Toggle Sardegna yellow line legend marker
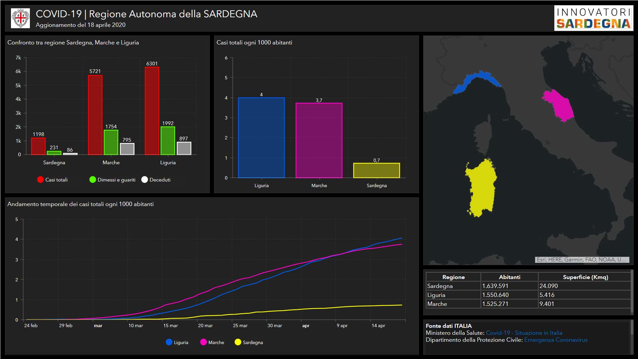Image resolution: width=638 pixels, height=359 pixels. tap(238, 342)
